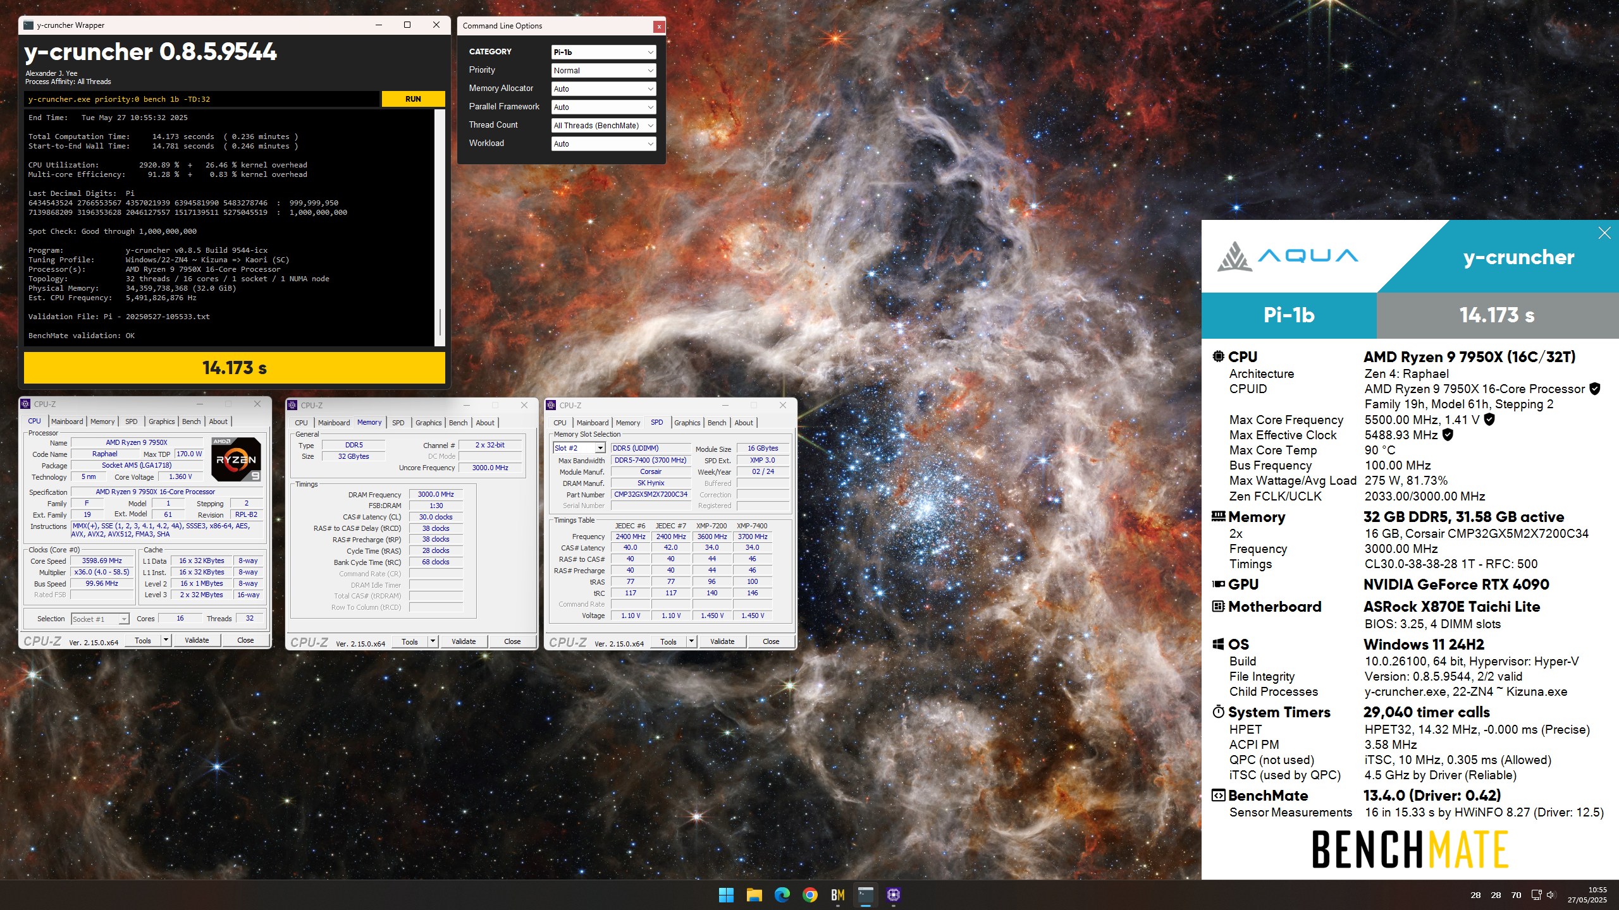Image resolution: width=1619 pixels, height=910 pixels.
Task: Expand Tools arrow in middle CPU-Z window
Action: [433, 641]
